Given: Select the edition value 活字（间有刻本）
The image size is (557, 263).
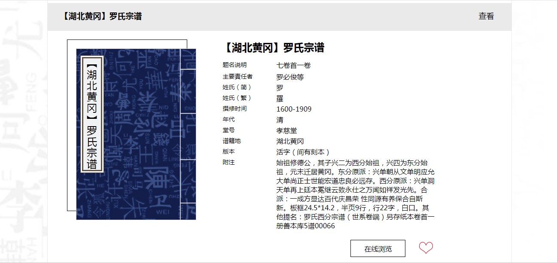Looking at the screenshot, I should (304, 152).
